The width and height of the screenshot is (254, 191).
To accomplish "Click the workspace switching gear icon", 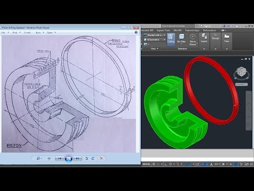I will [223, 164].
